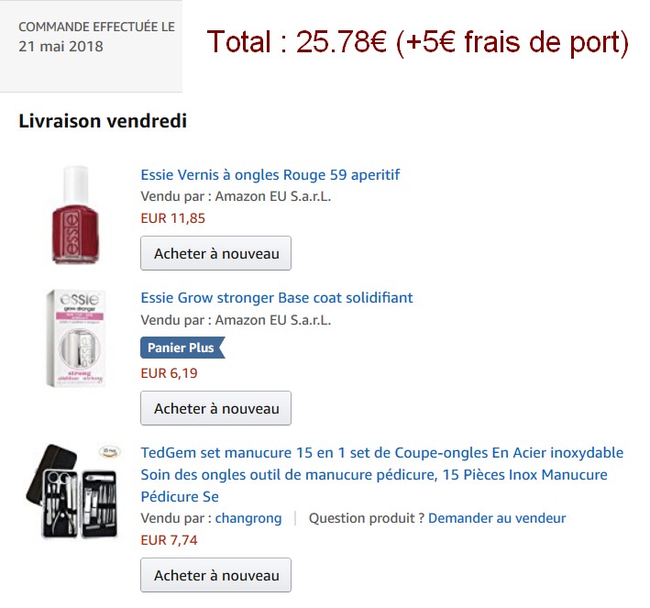This screenshot has height=608, width=650.
Task: Click the small badge on manicure set image
Action: (110, 451)
